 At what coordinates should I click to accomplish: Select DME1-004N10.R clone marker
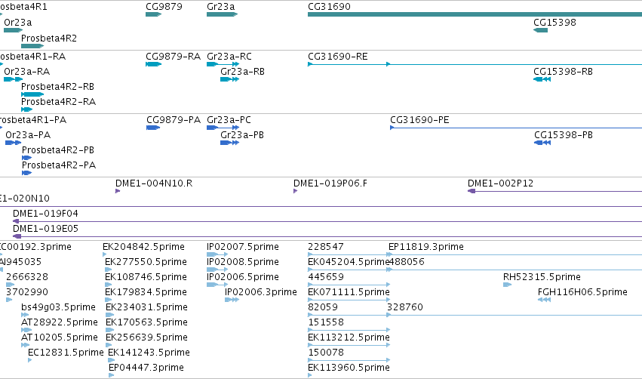click(118, 191)
